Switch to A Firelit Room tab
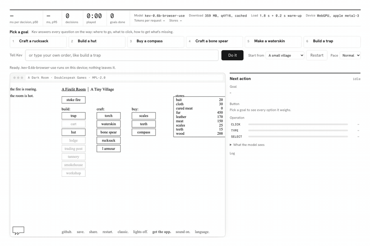 pyautogui.click(x=74, y=89)
